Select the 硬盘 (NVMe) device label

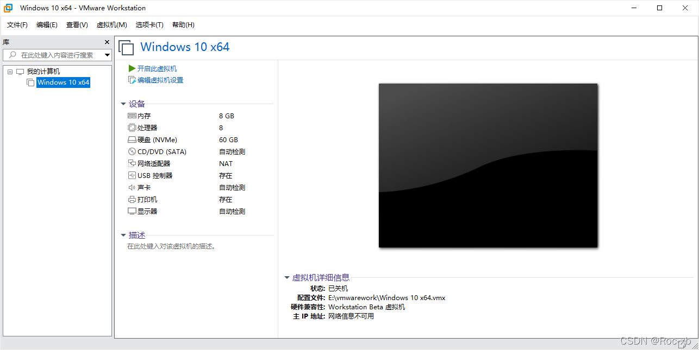point(157,140)
